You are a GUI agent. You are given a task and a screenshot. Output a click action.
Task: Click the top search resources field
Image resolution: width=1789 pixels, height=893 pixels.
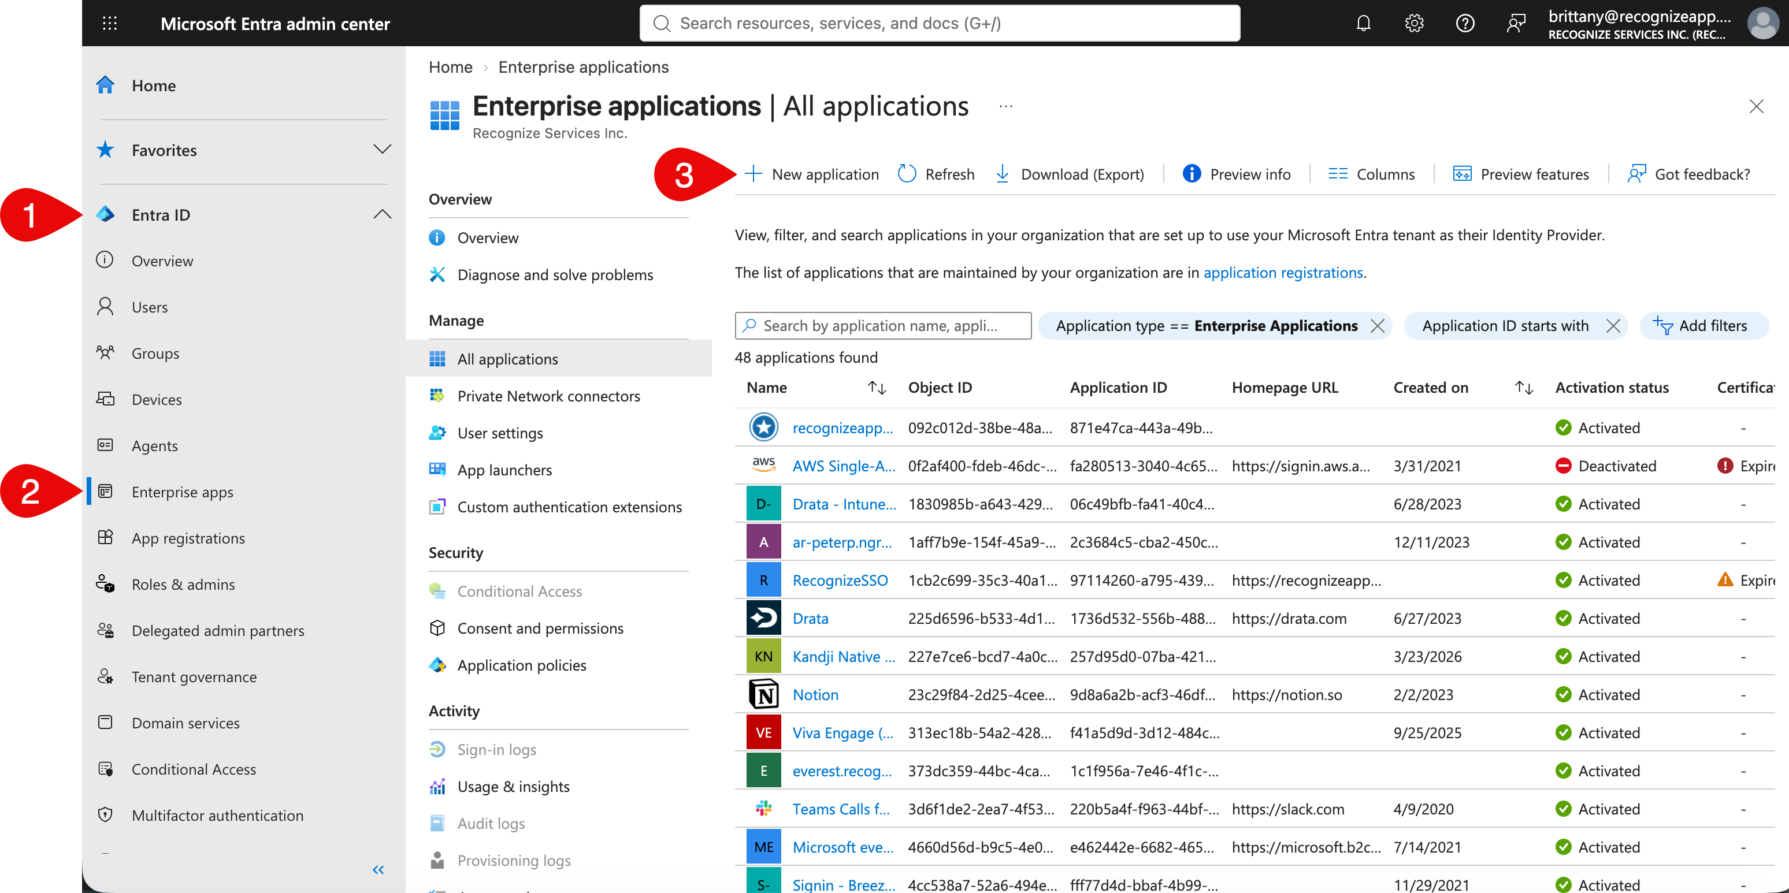[x=939, y=23]
